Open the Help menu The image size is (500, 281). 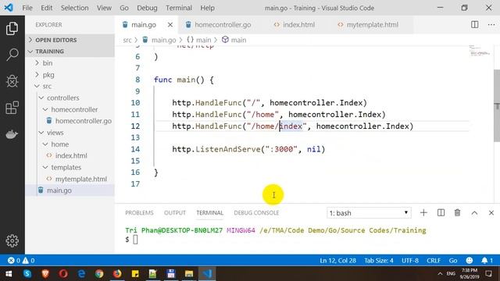click(x=207, y=8)
